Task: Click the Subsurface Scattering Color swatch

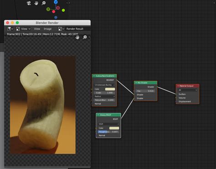Action: pyautogui.click(x=110, y=89)
